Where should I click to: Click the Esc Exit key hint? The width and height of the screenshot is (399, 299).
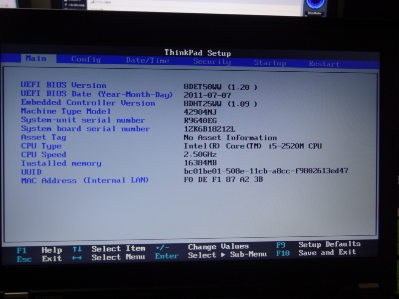[39, 259]
